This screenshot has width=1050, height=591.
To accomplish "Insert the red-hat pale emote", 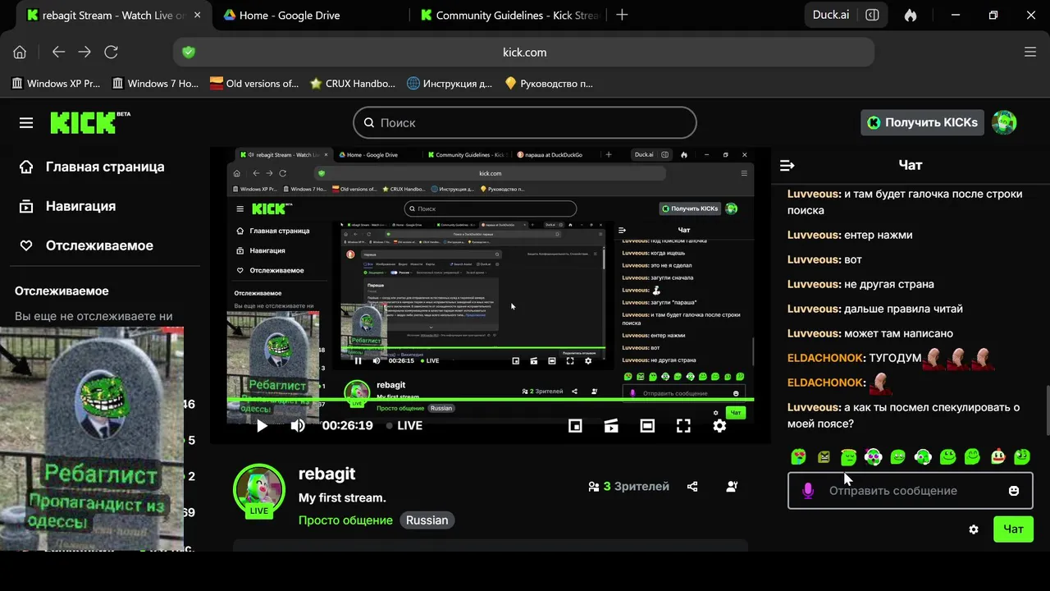I will pos(997,456).
